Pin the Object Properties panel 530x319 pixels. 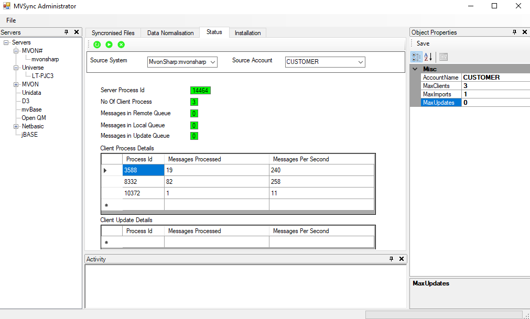[x=514, y=32]
